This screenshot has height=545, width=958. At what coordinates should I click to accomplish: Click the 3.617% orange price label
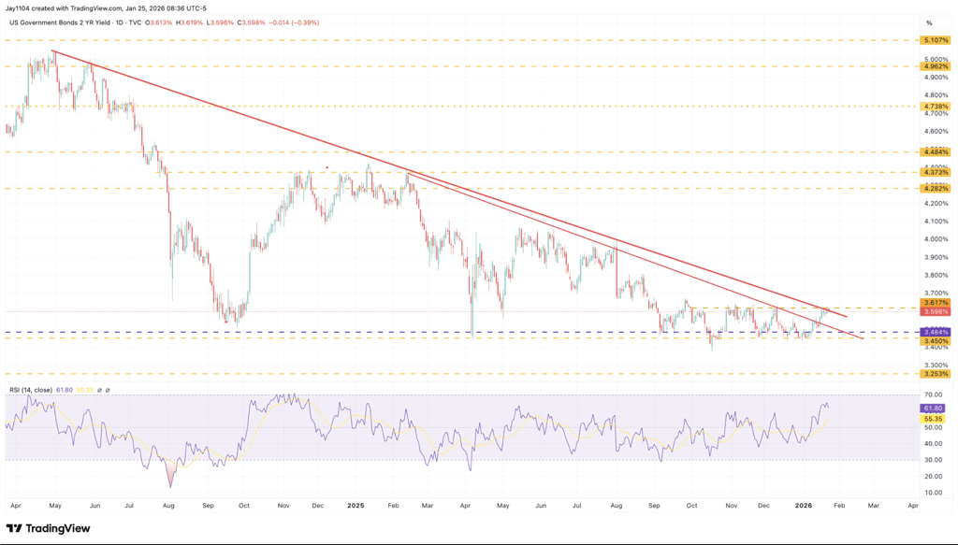tap(936, 303)
